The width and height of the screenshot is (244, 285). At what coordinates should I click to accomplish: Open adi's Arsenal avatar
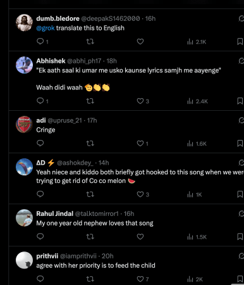24,125
